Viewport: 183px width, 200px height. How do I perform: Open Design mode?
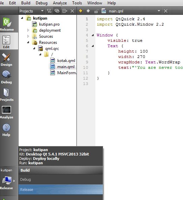[x=6, y=59]
